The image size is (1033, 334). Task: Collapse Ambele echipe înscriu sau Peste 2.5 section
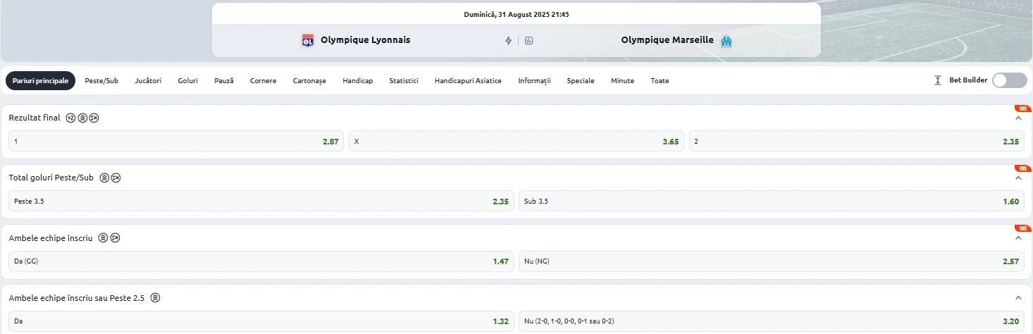(1018, 298)
